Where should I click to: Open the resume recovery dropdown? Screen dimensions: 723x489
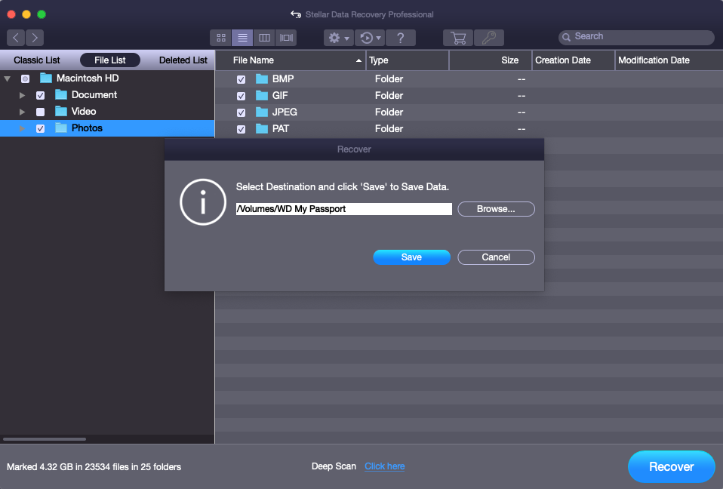(371, 37)
